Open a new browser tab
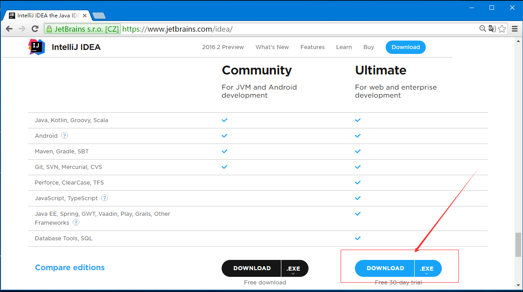The height and width of the screenshot is (292, 523). coord(99,16)
